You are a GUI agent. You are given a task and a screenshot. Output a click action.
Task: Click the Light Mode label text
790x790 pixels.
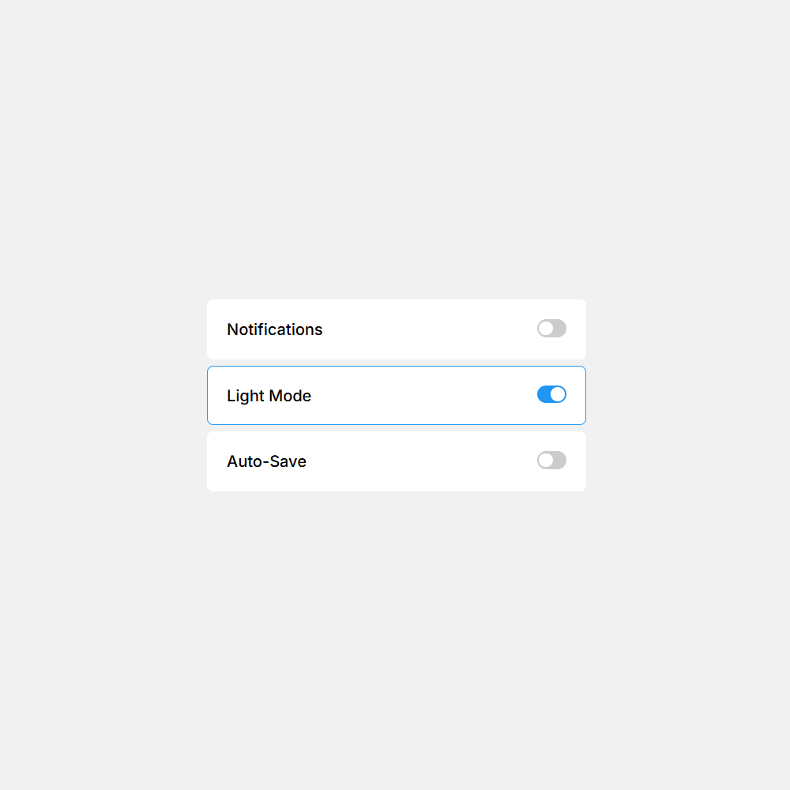(x=269, y=396)
